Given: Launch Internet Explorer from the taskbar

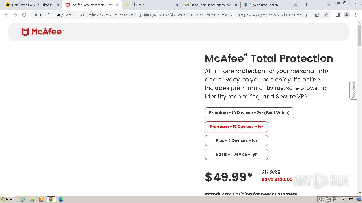Looking at the screenshot, I should [x=23, y=199].
